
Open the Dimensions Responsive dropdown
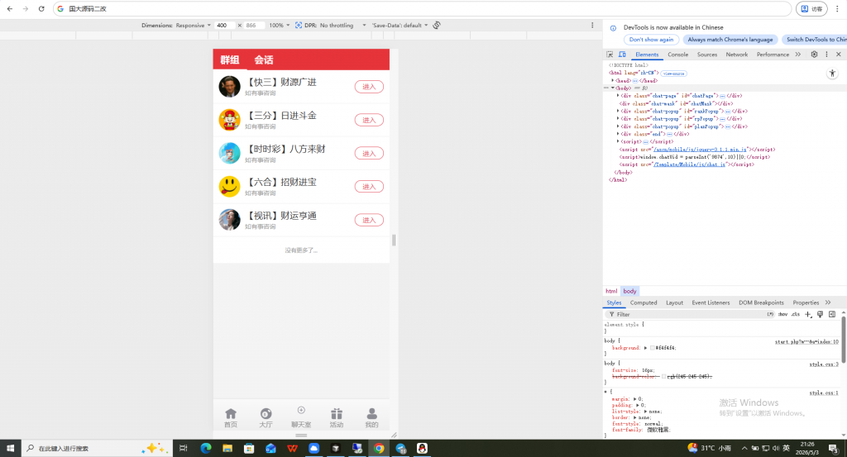click(x=193, y=26)
